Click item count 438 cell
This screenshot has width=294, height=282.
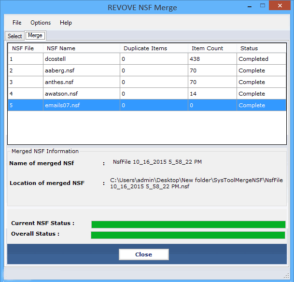(212, 59)
